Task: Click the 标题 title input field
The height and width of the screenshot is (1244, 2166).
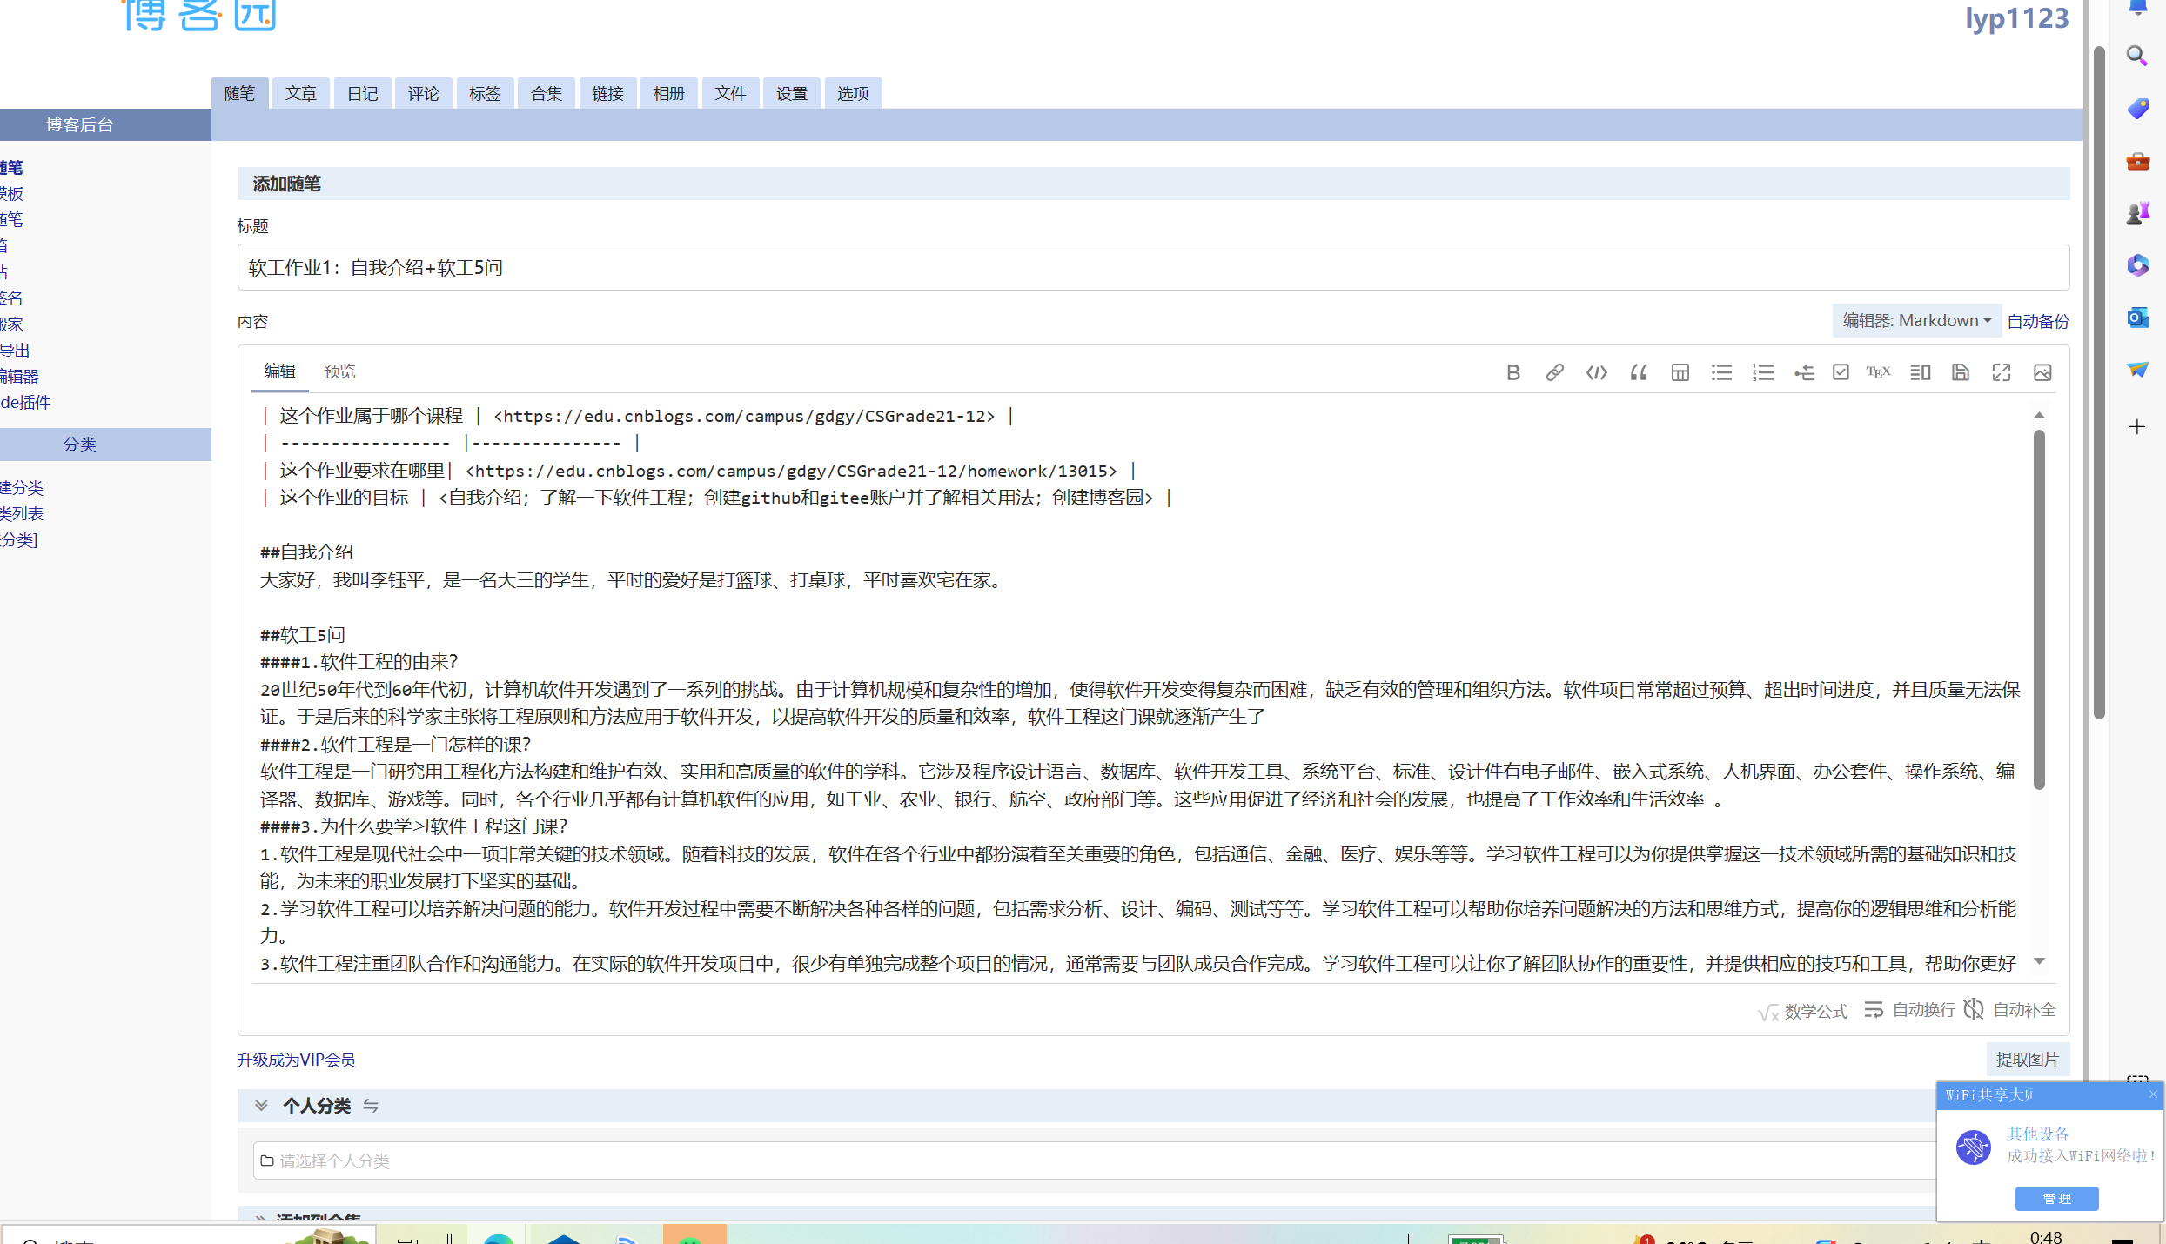Action: pos(1152,268)
